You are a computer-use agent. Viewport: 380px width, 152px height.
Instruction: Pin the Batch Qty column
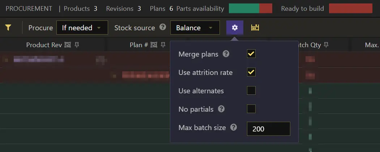coord(326,45)
